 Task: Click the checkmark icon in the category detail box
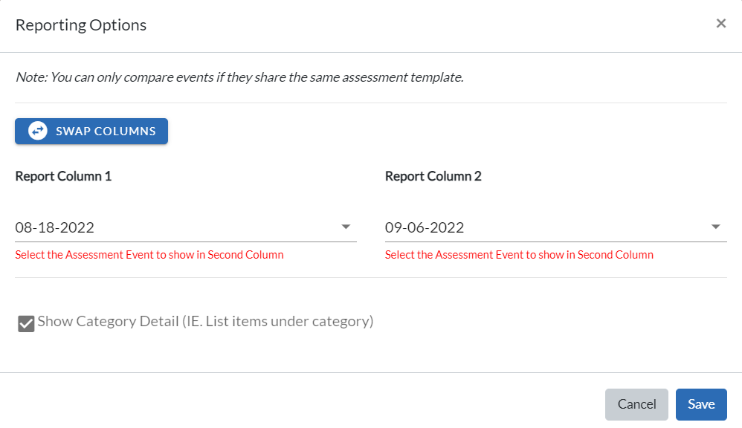coord(25,322)
